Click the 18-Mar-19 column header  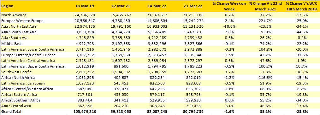point(84,6)
